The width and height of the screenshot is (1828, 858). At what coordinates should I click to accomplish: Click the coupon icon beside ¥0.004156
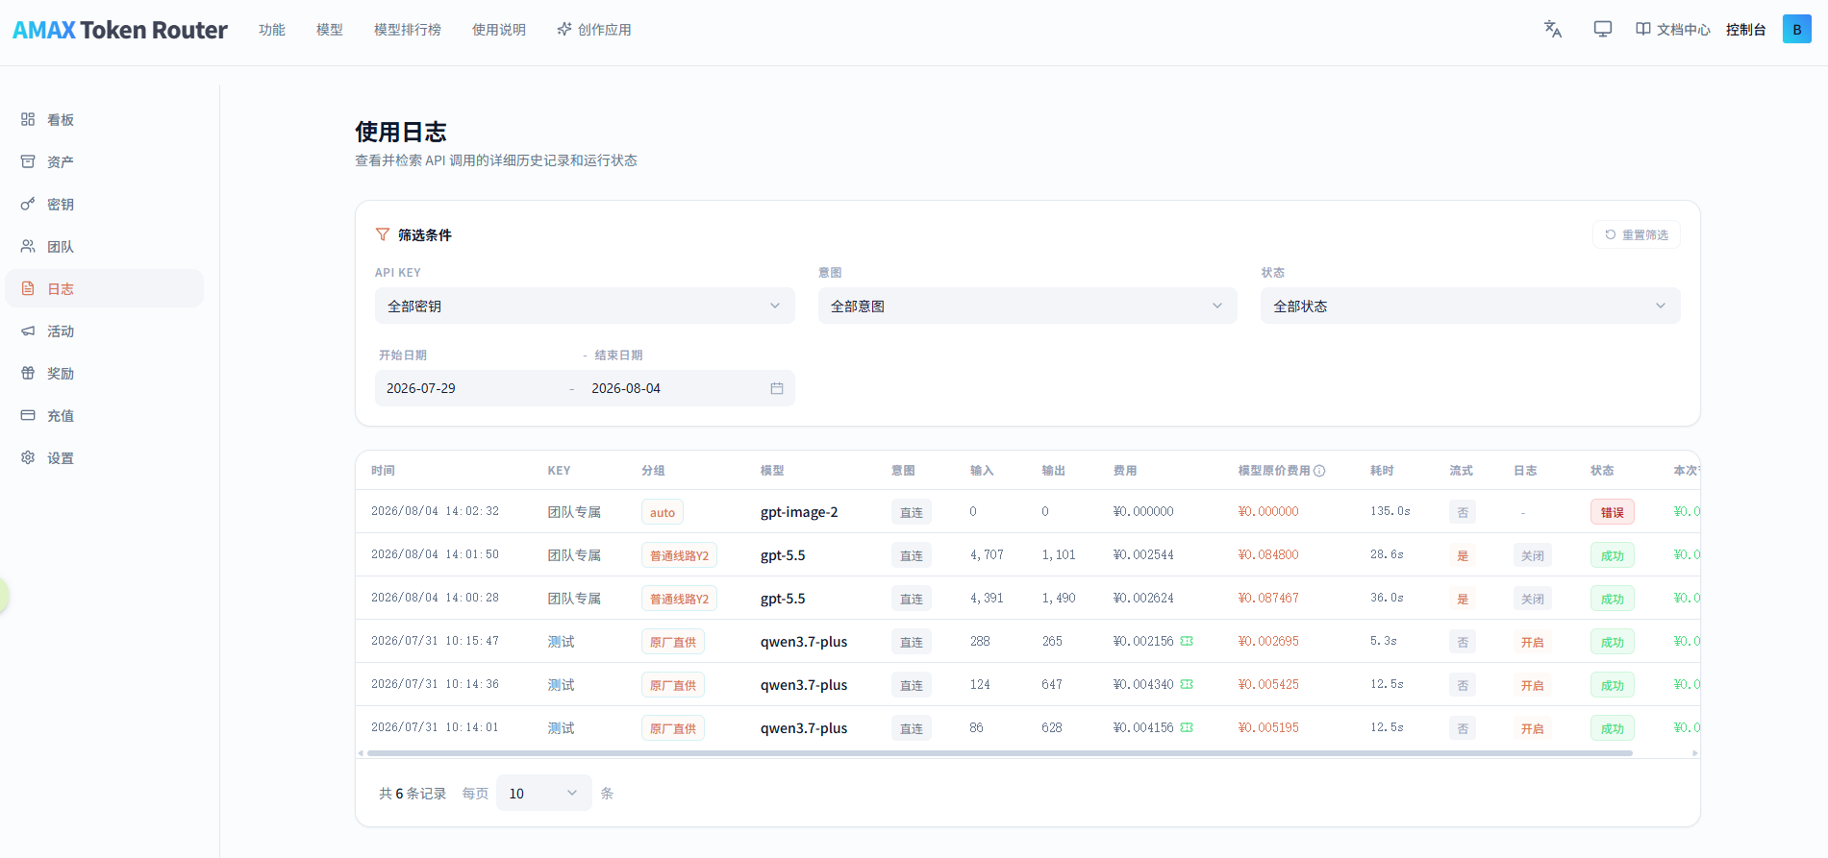coord(1187,727)
